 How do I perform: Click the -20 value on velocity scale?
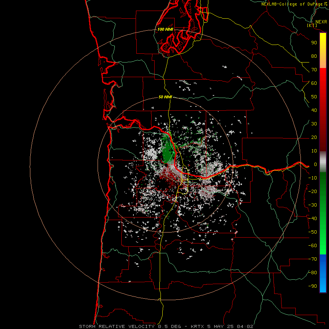pyautogui.click(x=313, y=191)
